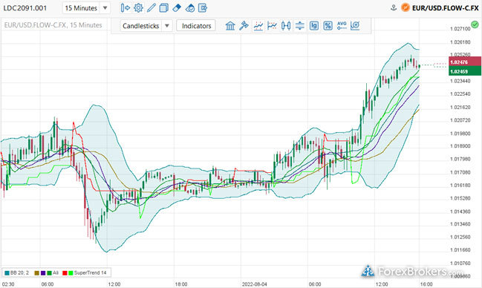The width and height of the screenshot is (482, 288).
Task: Open the 15 Minutes timeframe dropdown
Action: tap(85, 8)
